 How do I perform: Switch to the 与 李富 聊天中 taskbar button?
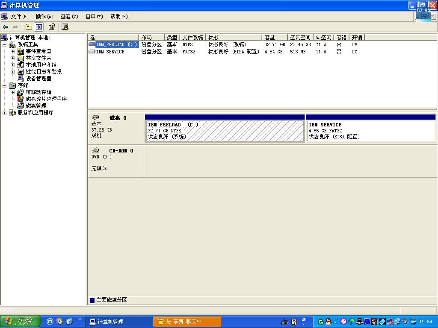187,322
